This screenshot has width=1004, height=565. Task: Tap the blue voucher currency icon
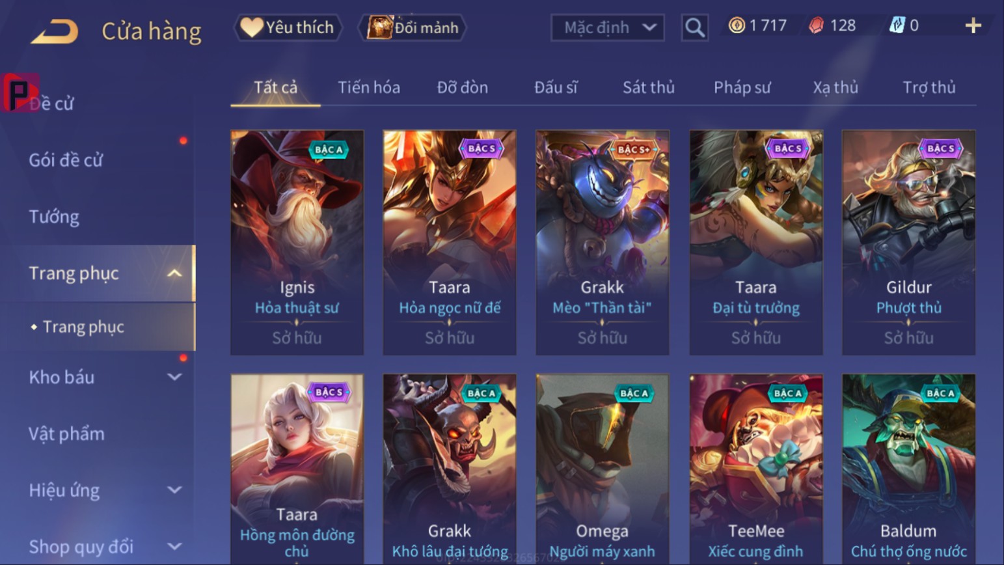pyautogui.click(x=897, y=25)
